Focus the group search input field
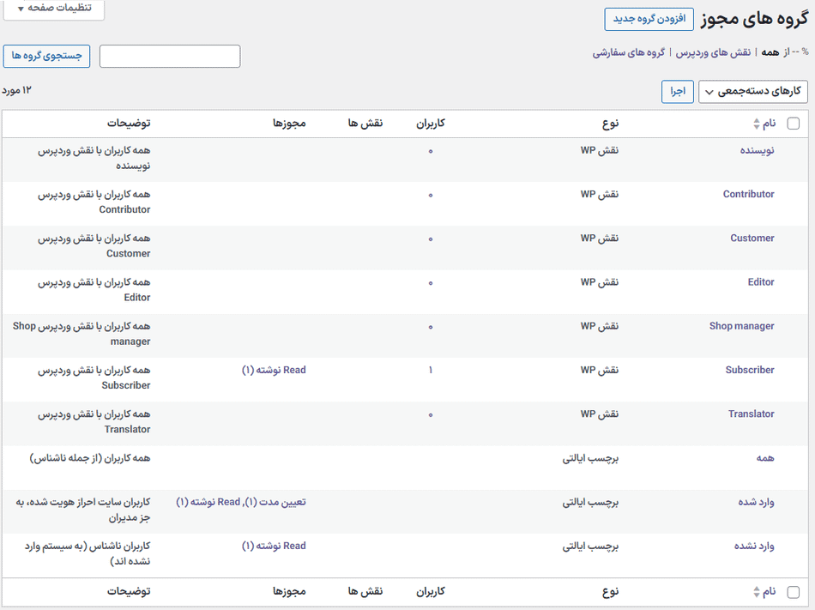Screen dimensions: 815x610 pos(170,56)
